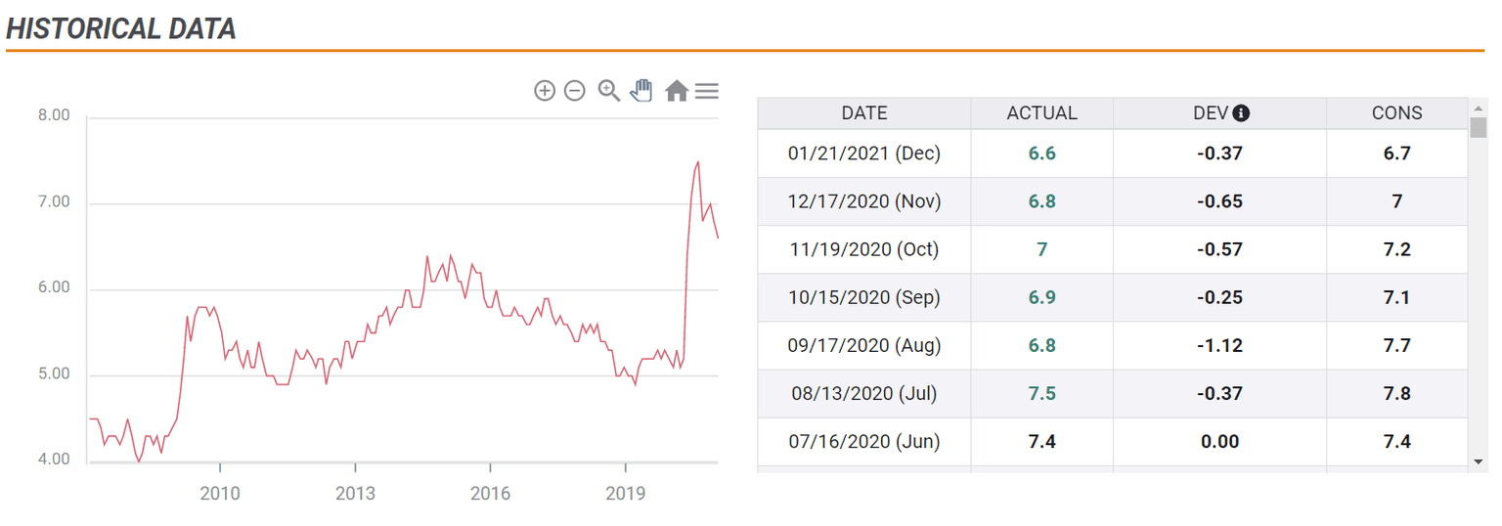The image size is (1502, 526).
Task: Activate the hand panning tool
Action: point(641,91)
